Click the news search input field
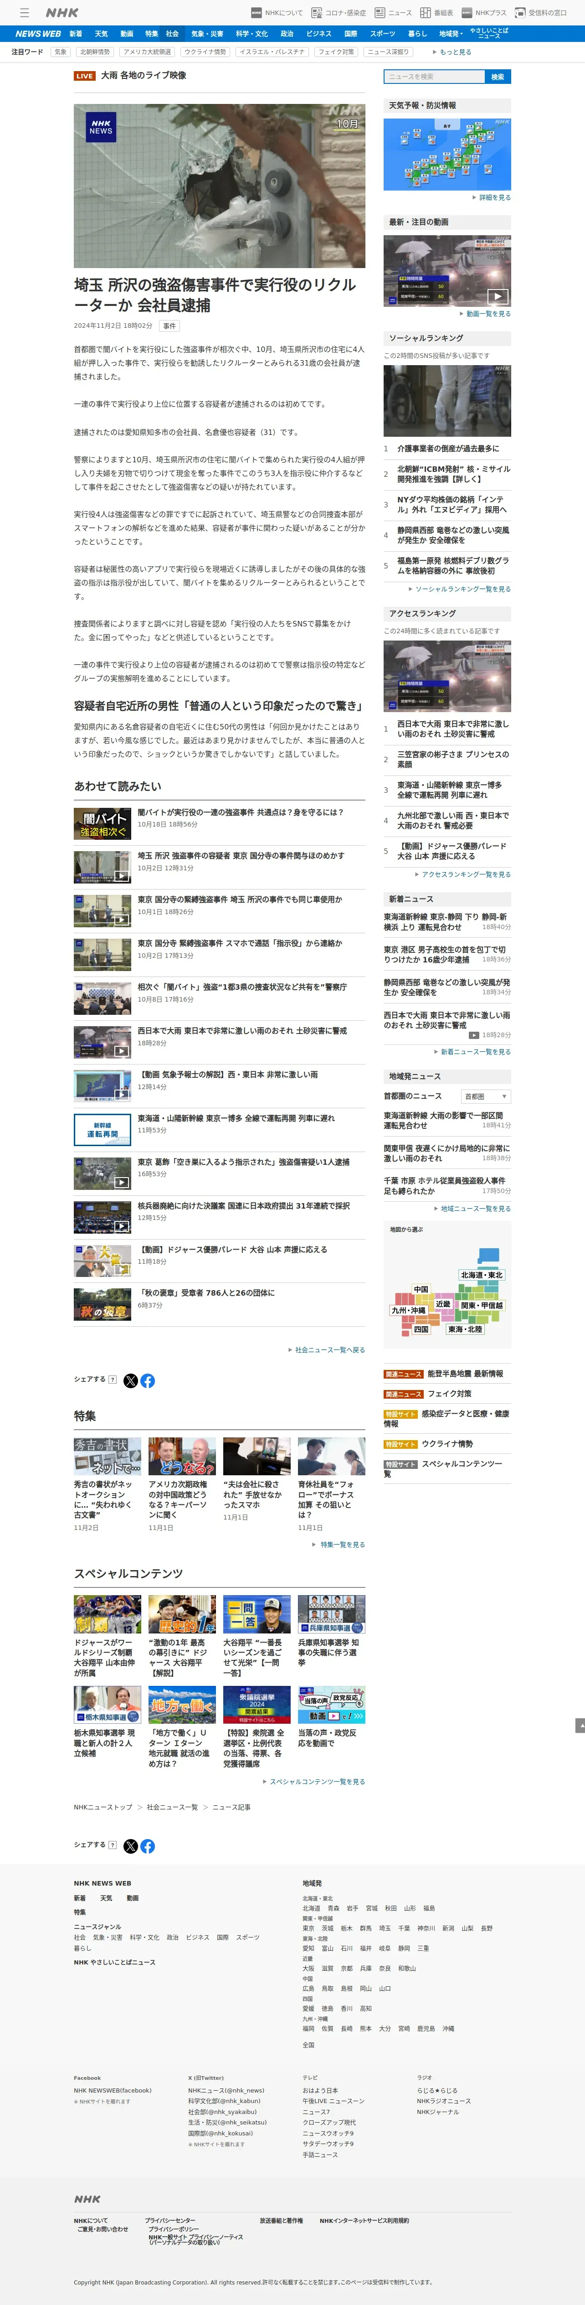 click(x=434, y=77)
